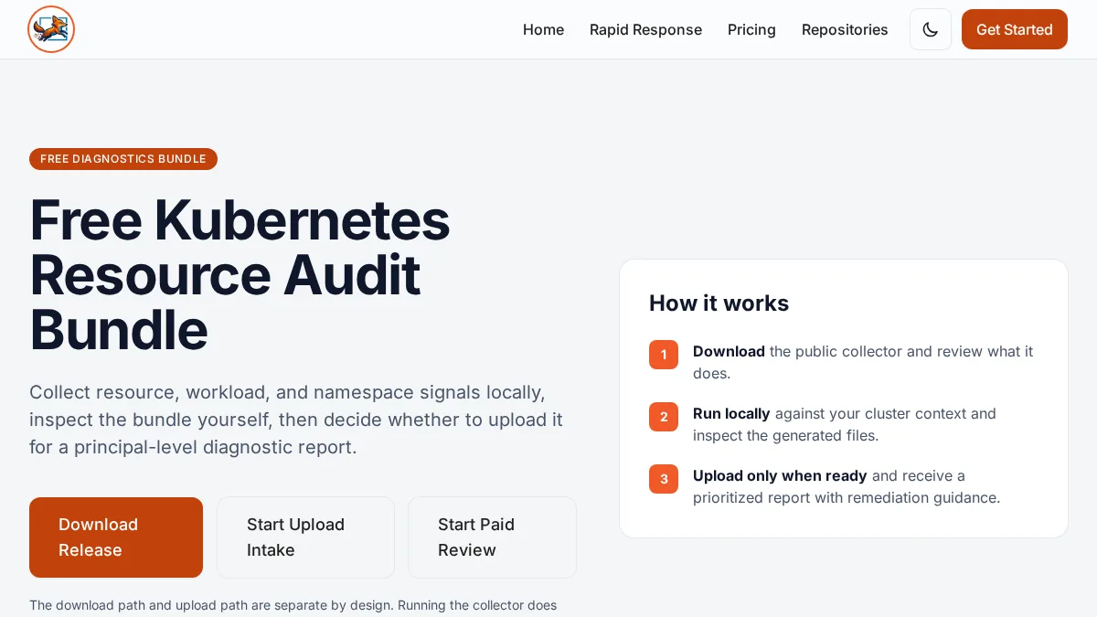Click the 'Free Kubernetes Resource Audit Bundle' heading
The height and width of the screenshot is (617, 1097).
click(x=240, y=274)
